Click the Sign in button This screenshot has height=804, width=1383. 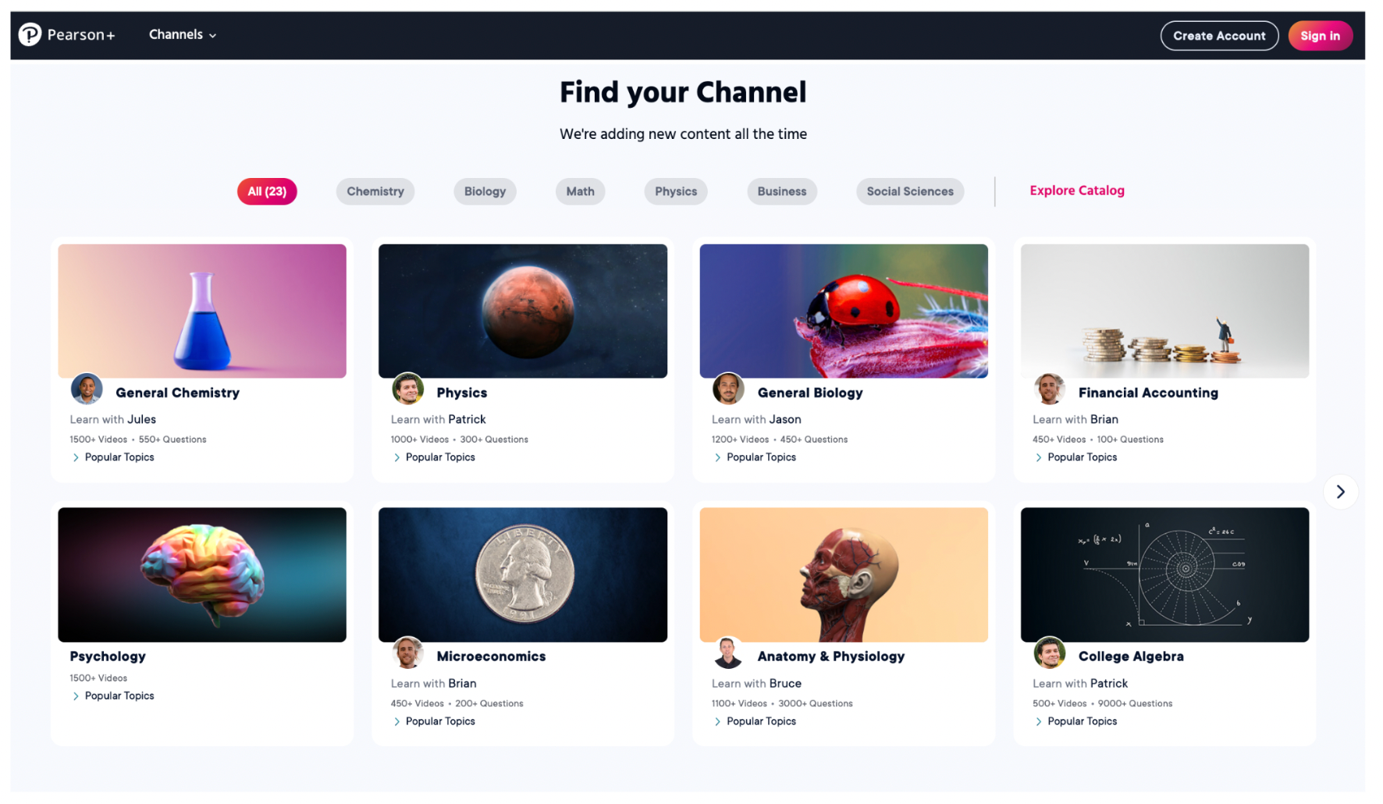point(1320,36)
